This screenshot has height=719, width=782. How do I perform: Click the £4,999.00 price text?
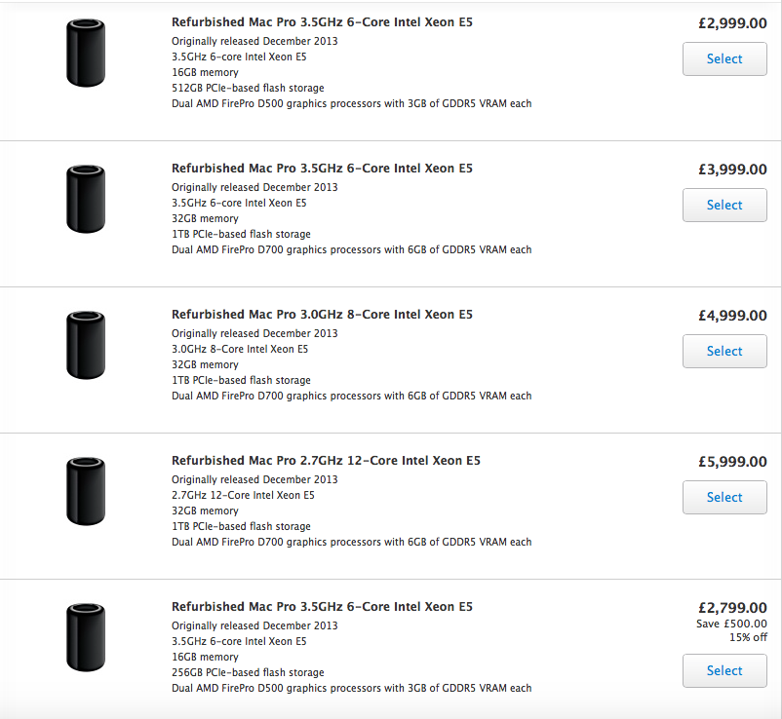tap(732, 316)
